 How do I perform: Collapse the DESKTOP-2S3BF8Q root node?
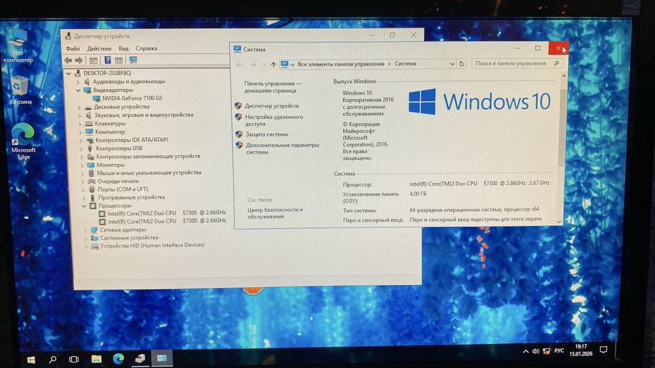[69, 73]
